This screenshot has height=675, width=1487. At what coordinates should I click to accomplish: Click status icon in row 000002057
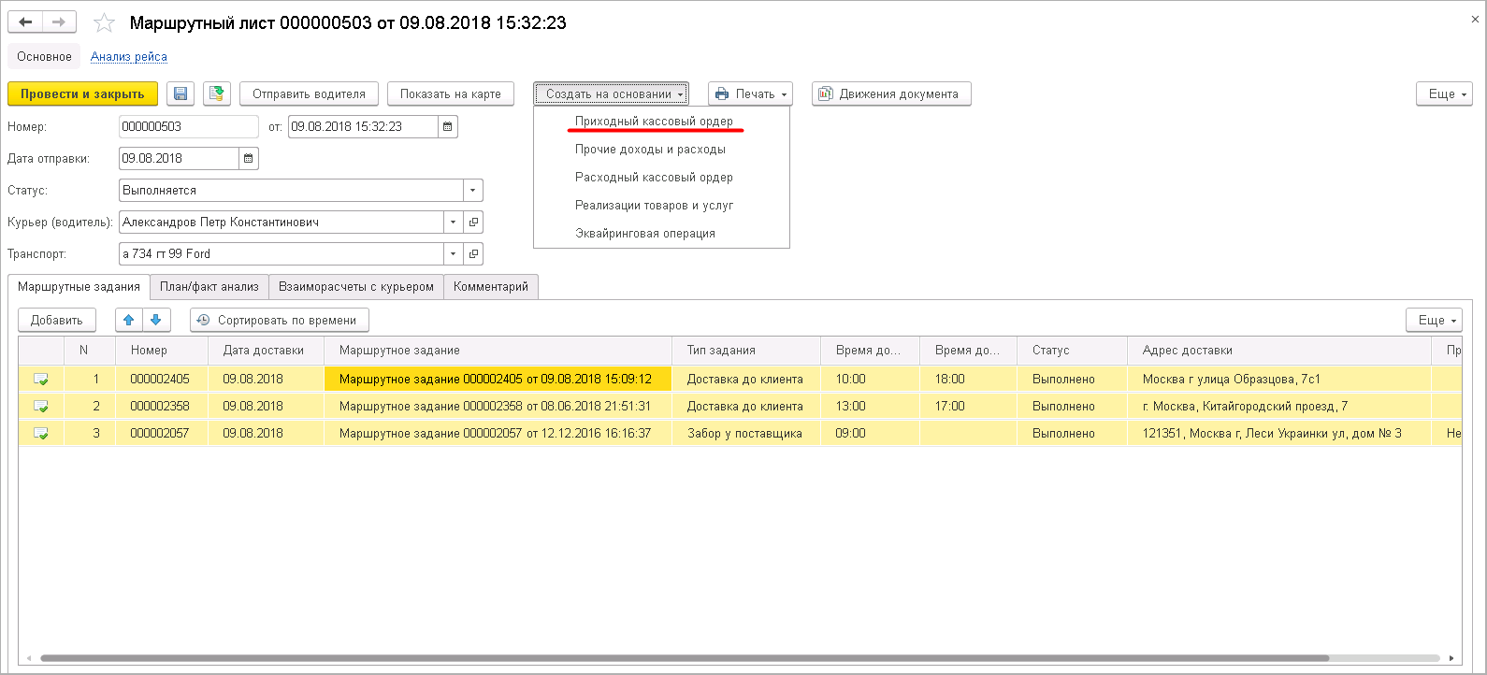tap(41, 433)
